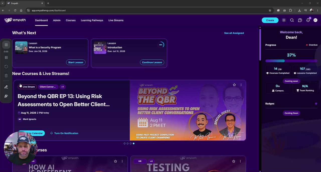
Task: Continue the Introduction lesson
Action: tap(152, 62)
